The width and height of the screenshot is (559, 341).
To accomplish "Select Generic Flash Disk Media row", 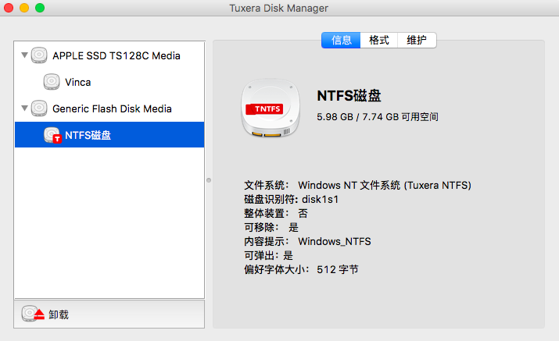I will [x=109, y=108].
